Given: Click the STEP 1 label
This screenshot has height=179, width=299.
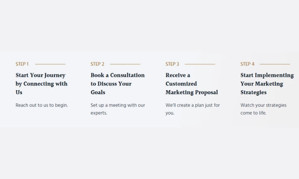Looking at the screenshot, I should 22,64.
